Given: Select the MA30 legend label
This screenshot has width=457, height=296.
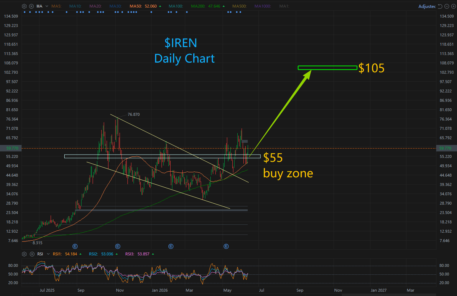Looking at the screenshot, I should 115,6.
